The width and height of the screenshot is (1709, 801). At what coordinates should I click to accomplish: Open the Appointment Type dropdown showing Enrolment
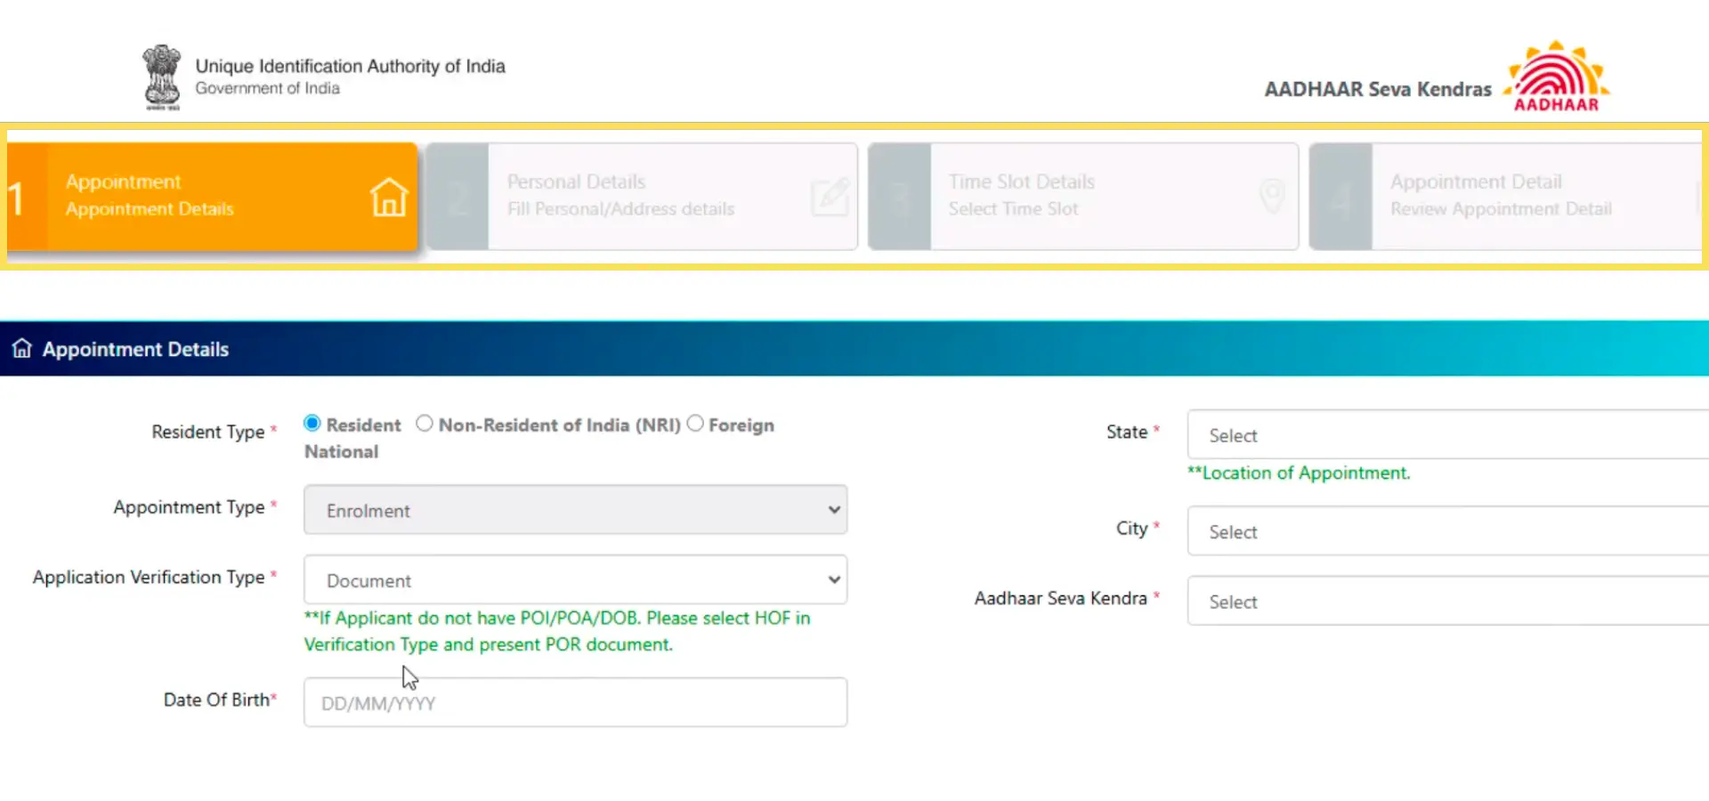click(x=575, y=510)
